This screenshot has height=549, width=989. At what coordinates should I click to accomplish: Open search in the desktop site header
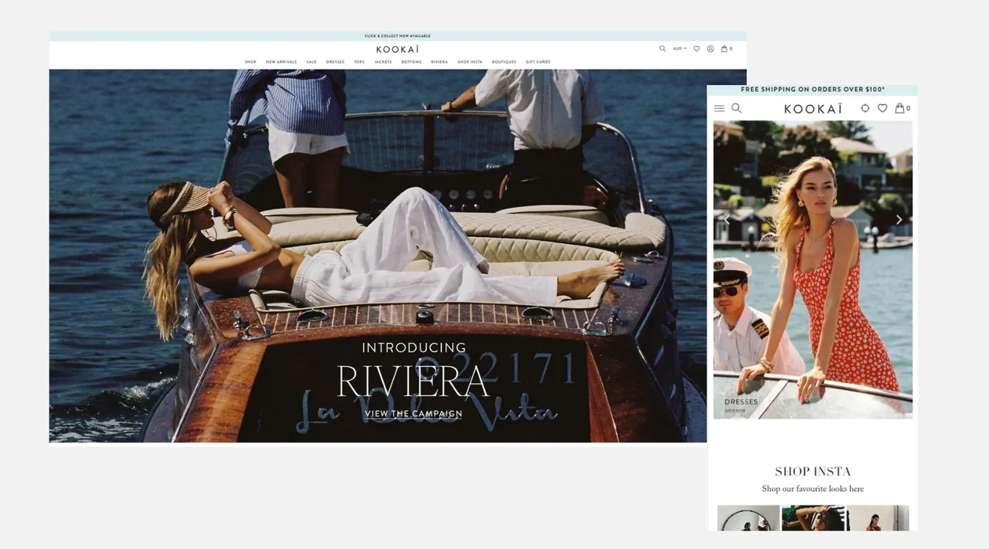click(662, 49)
